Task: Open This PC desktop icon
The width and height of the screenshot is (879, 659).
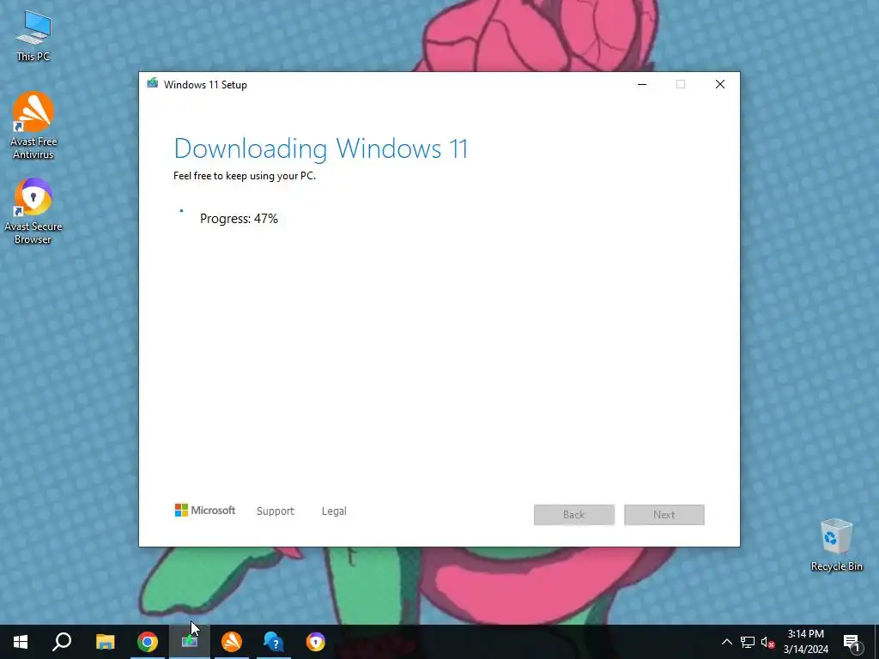Action: click(x=33, y=36)
